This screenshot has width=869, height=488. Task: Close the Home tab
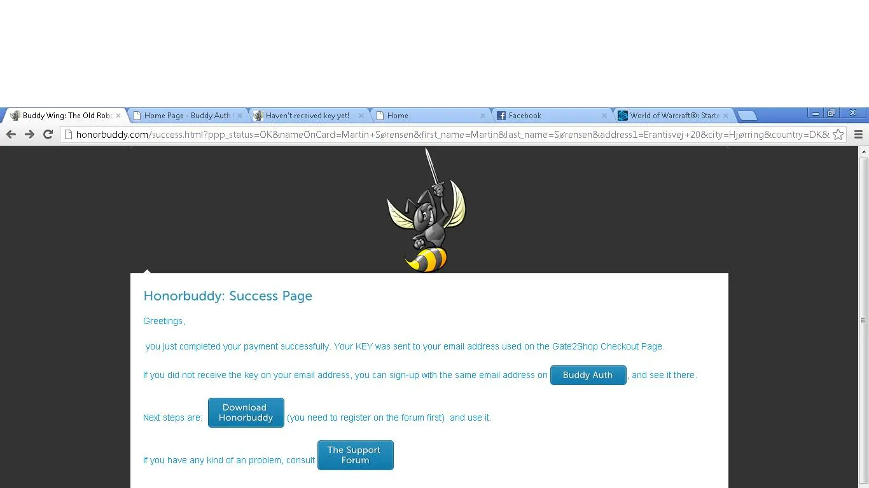point(482,116)
